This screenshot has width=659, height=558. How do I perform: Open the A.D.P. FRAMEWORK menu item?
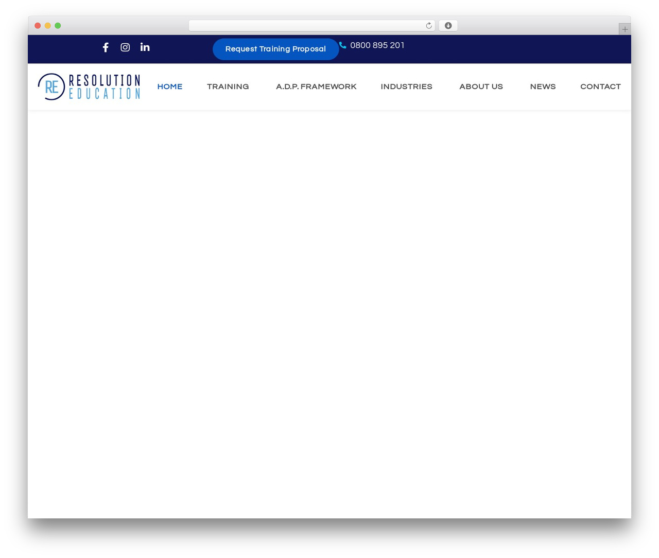tap(316, 86)
